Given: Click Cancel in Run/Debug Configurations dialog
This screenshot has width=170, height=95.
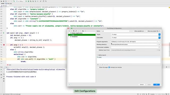Looking at the screenshot, I should [142, 84].
